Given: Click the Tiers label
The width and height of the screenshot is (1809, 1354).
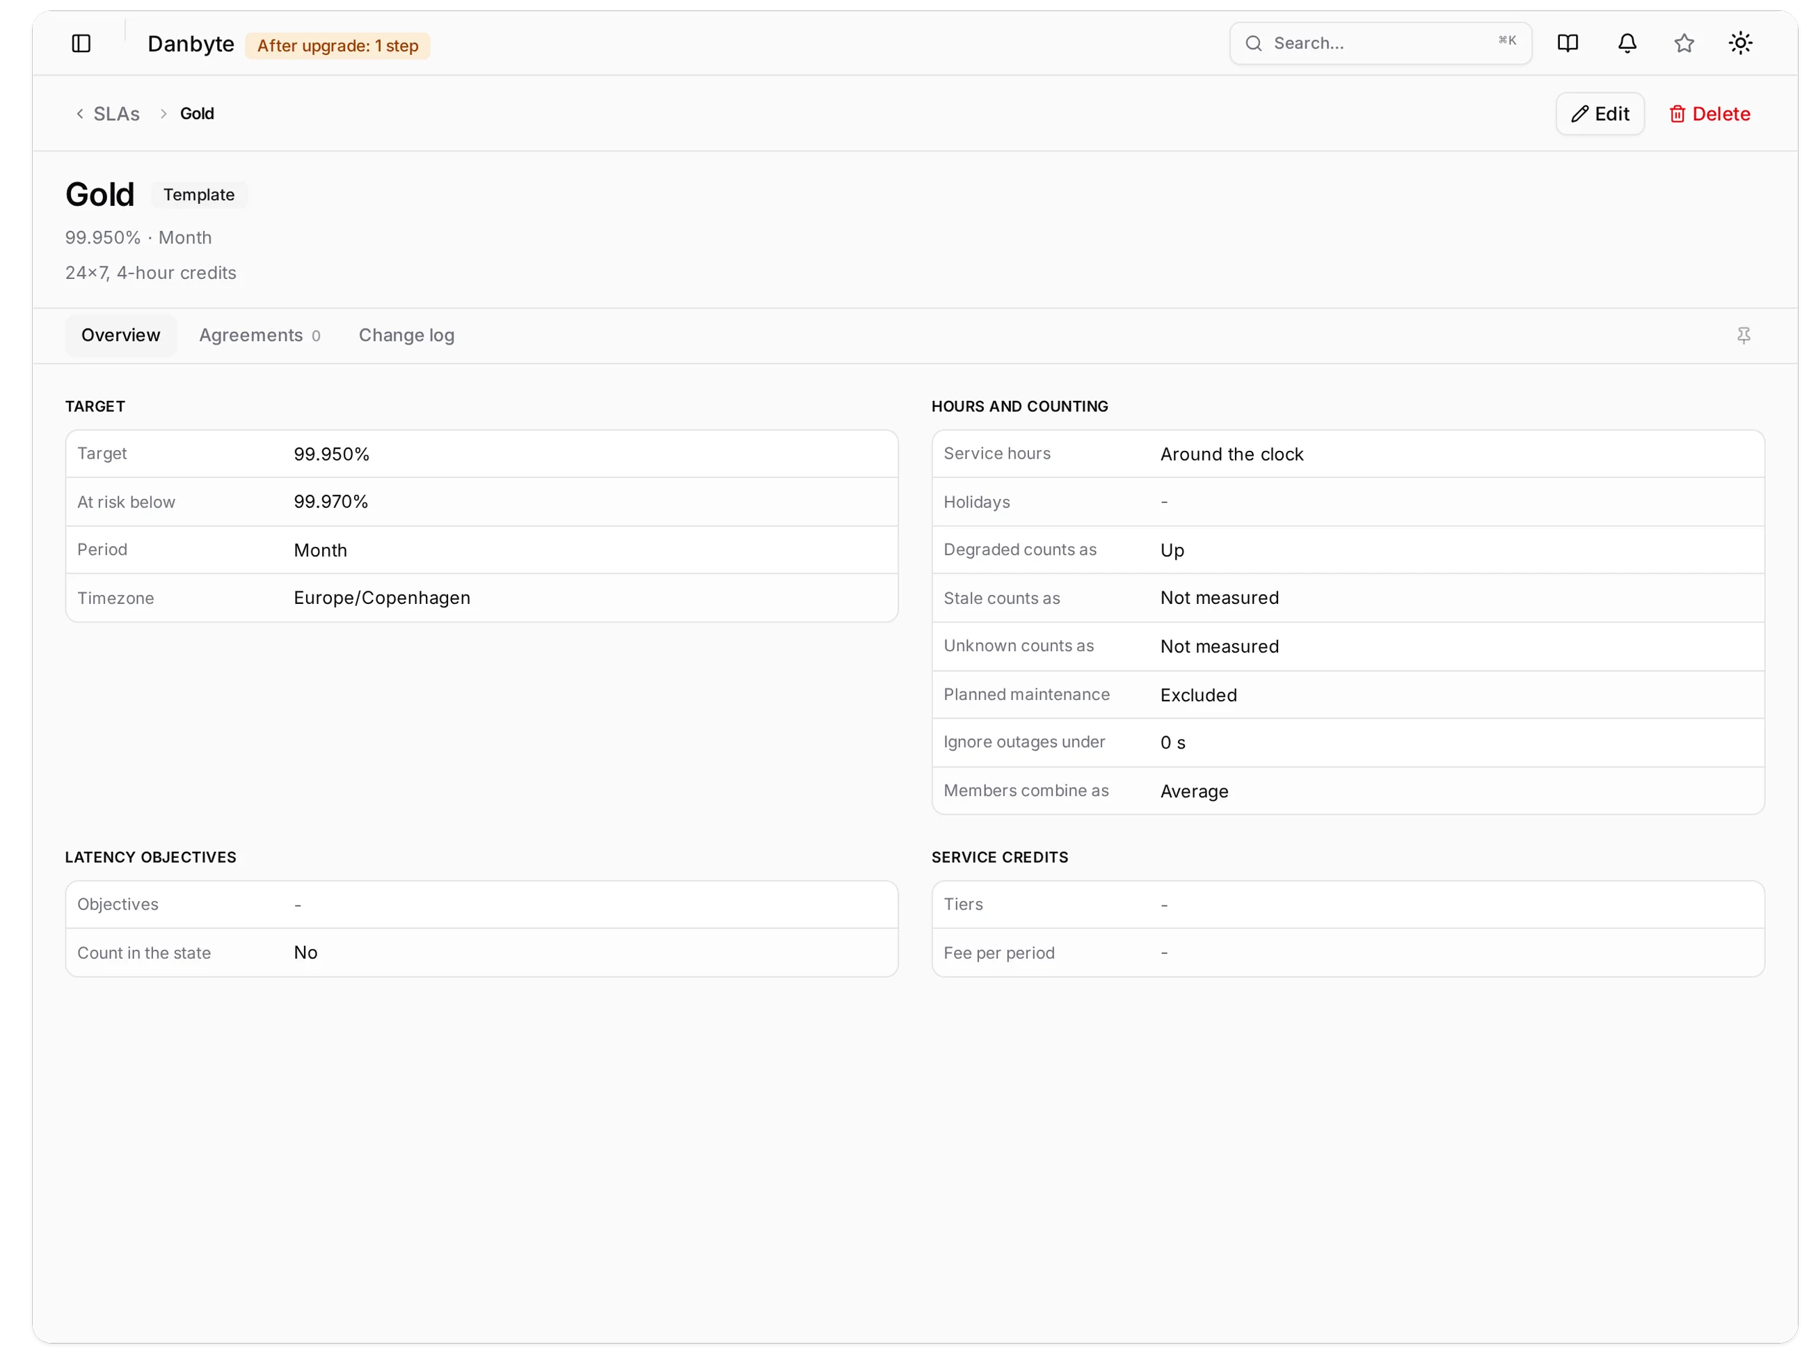Looking at the screenshot, I should coord(962,904).
